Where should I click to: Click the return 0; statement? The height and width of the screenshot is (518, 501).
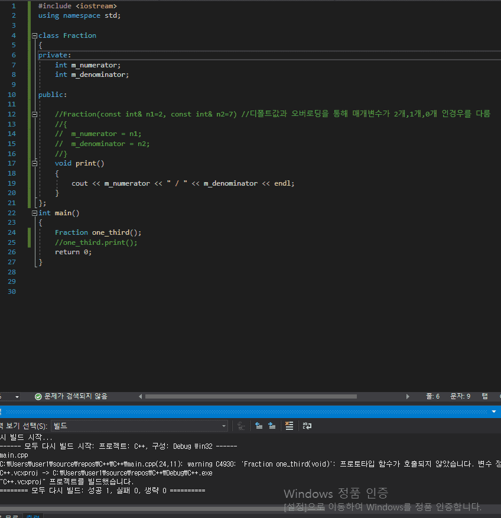pos(73,252)
